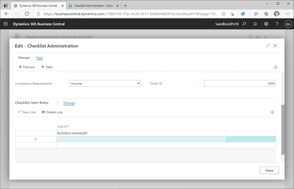Open the BA user account avatar

click(288, 24)
